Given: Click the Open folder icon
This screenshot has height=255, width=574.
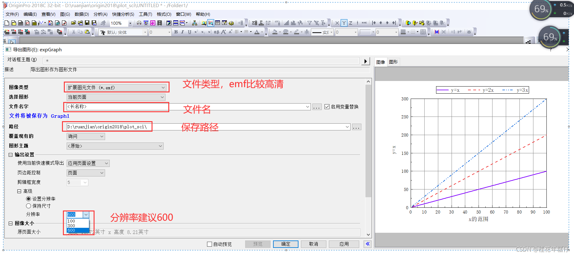Looking at the screenshot, I should [73, 23].
